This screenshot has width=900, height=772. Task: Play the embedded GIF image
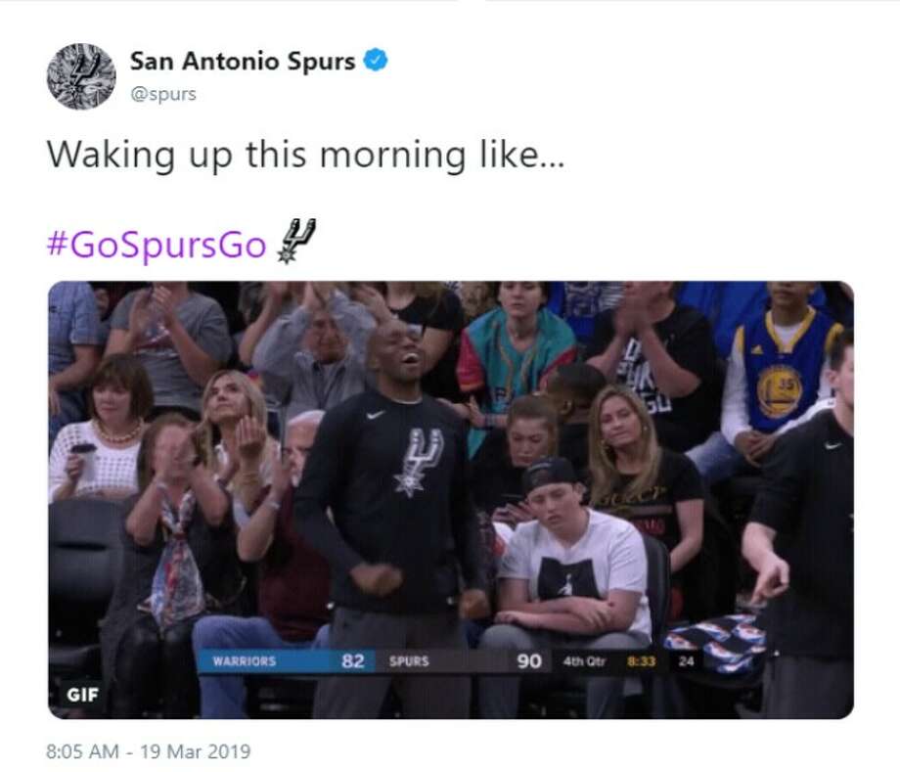point(451,499)
